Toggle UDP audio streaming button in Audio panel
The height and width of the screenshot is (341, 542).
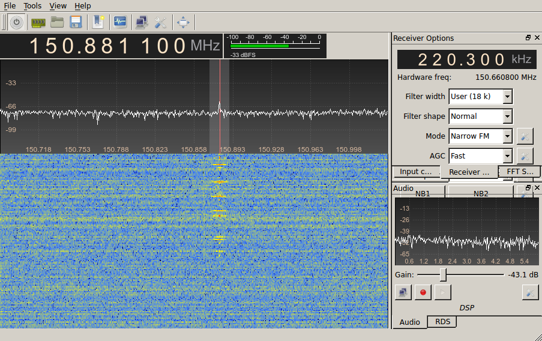pos(404,292)
